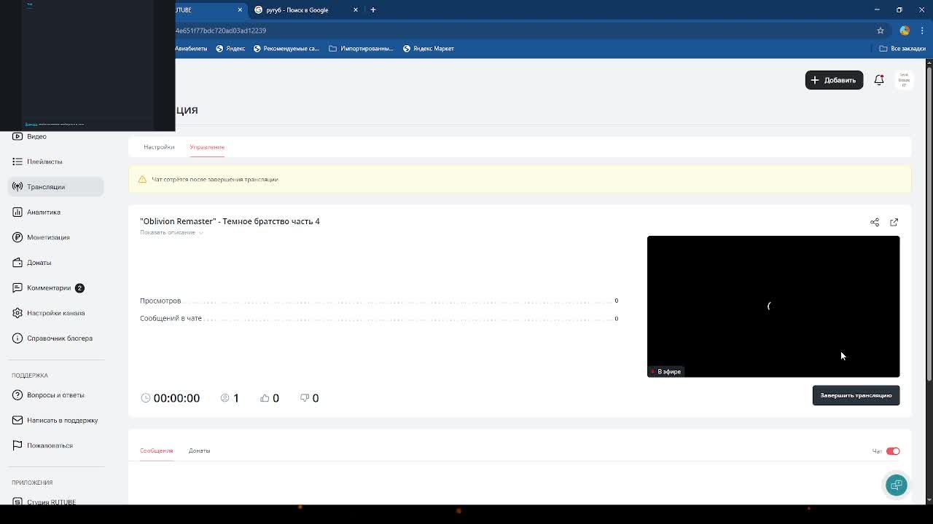Screen dimensions: 933x524
Task: Click the likes thumbs-up counter
Action: [x=270, y=398]
